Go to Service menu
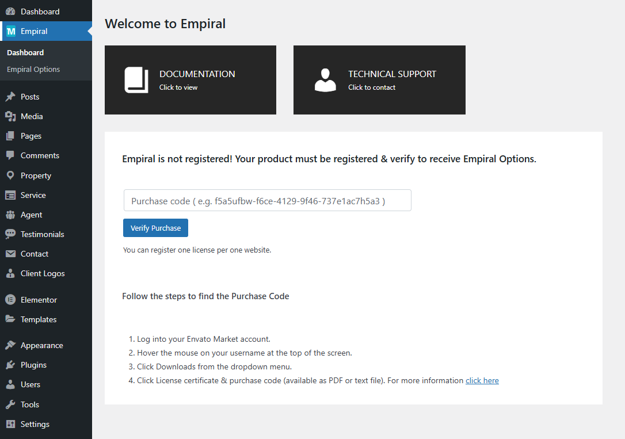This screenshot has width=625, height=439. click(46, 195)
